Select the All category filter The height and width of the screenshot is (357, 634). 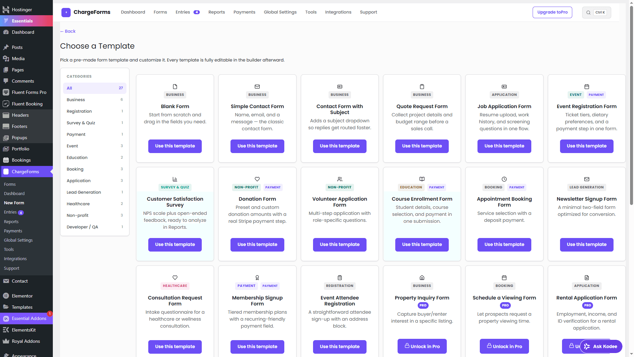coord(95,88)
